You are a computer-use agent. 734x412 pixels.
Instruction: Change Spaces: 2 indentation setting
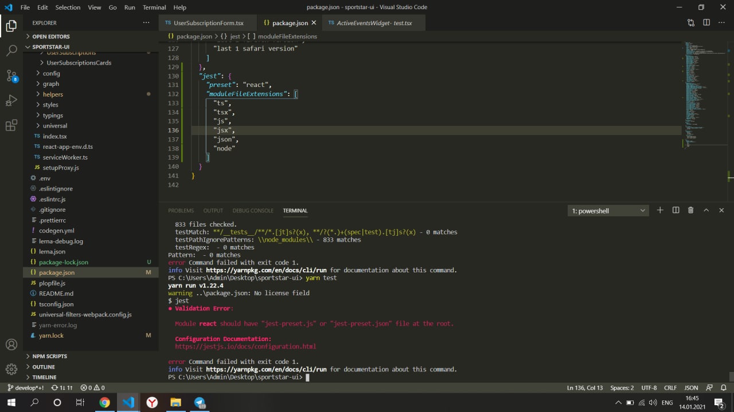(x=622, y=387)
